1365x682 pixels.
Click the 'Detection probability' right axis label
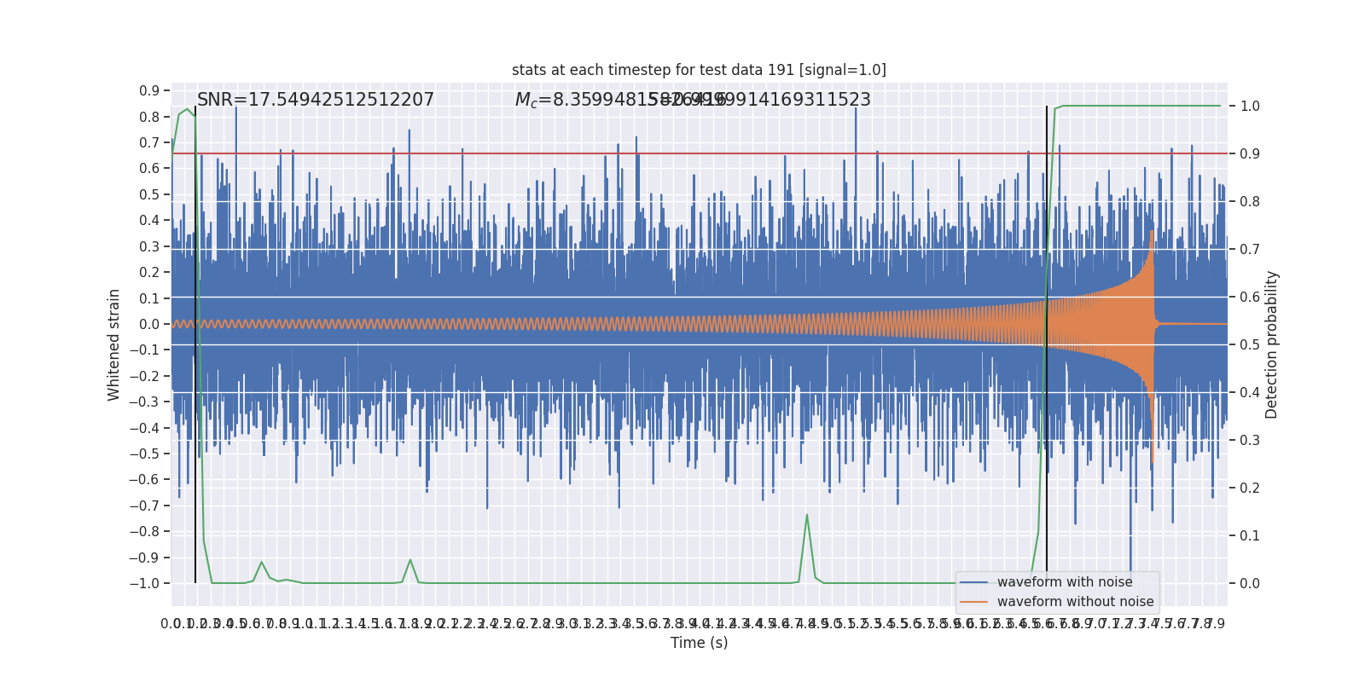pos(1271,345)
